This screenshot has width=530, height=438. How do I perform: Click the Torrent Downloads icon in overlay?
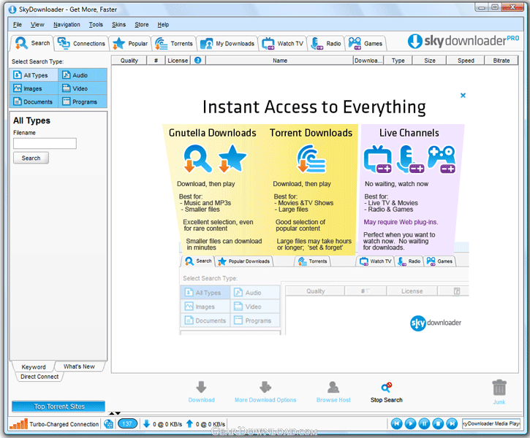(x=311, y=158)
